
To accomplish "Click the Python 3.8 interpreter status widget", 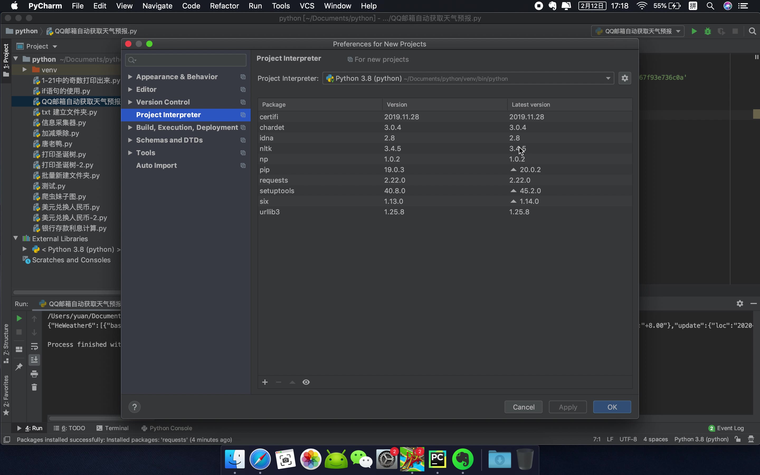I will [x=701, y=439].
